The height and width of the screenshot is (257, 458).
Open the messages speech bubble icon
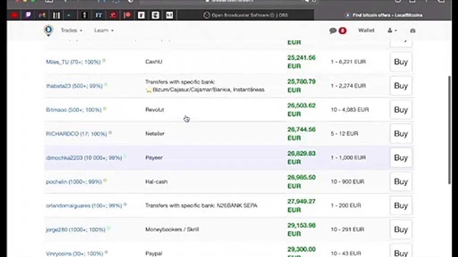point(333,31)
